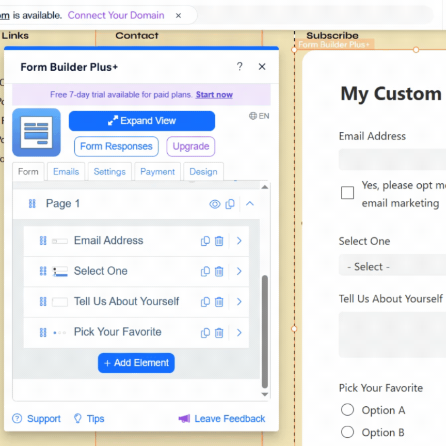The image size is (446, 446).
Task: Open the Select One dropdown in form preview
Action: 392,266
